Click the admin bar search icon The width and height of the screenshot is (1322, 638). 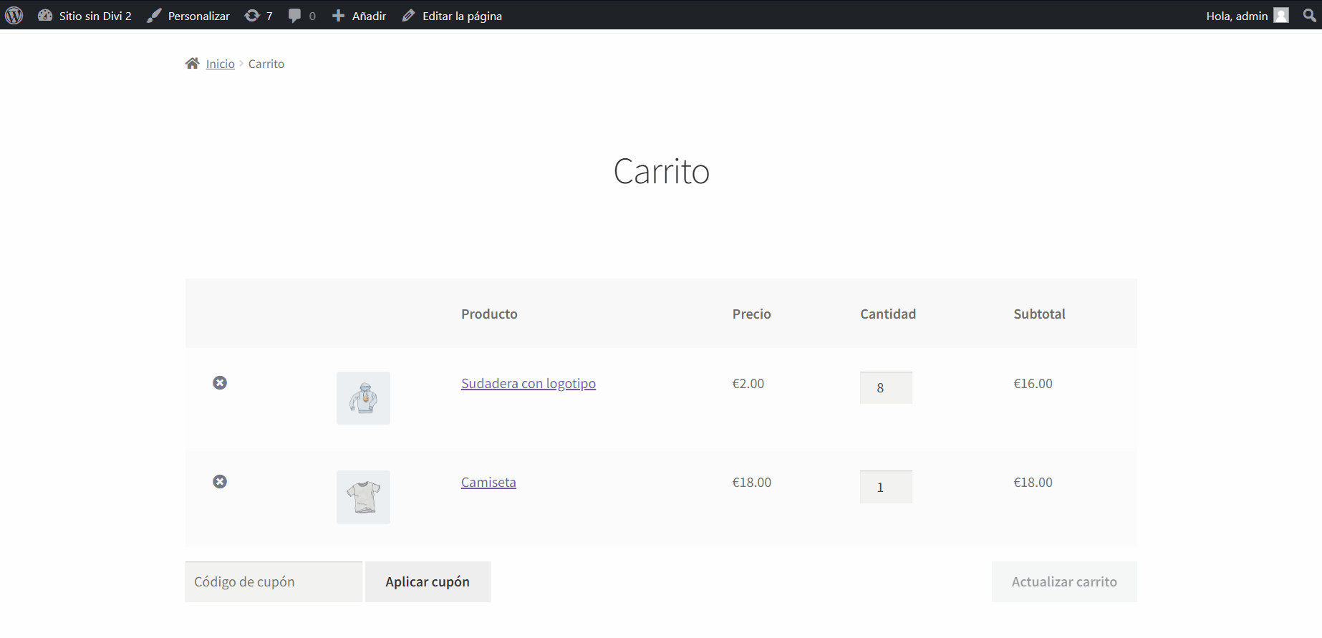point(1309,16)
